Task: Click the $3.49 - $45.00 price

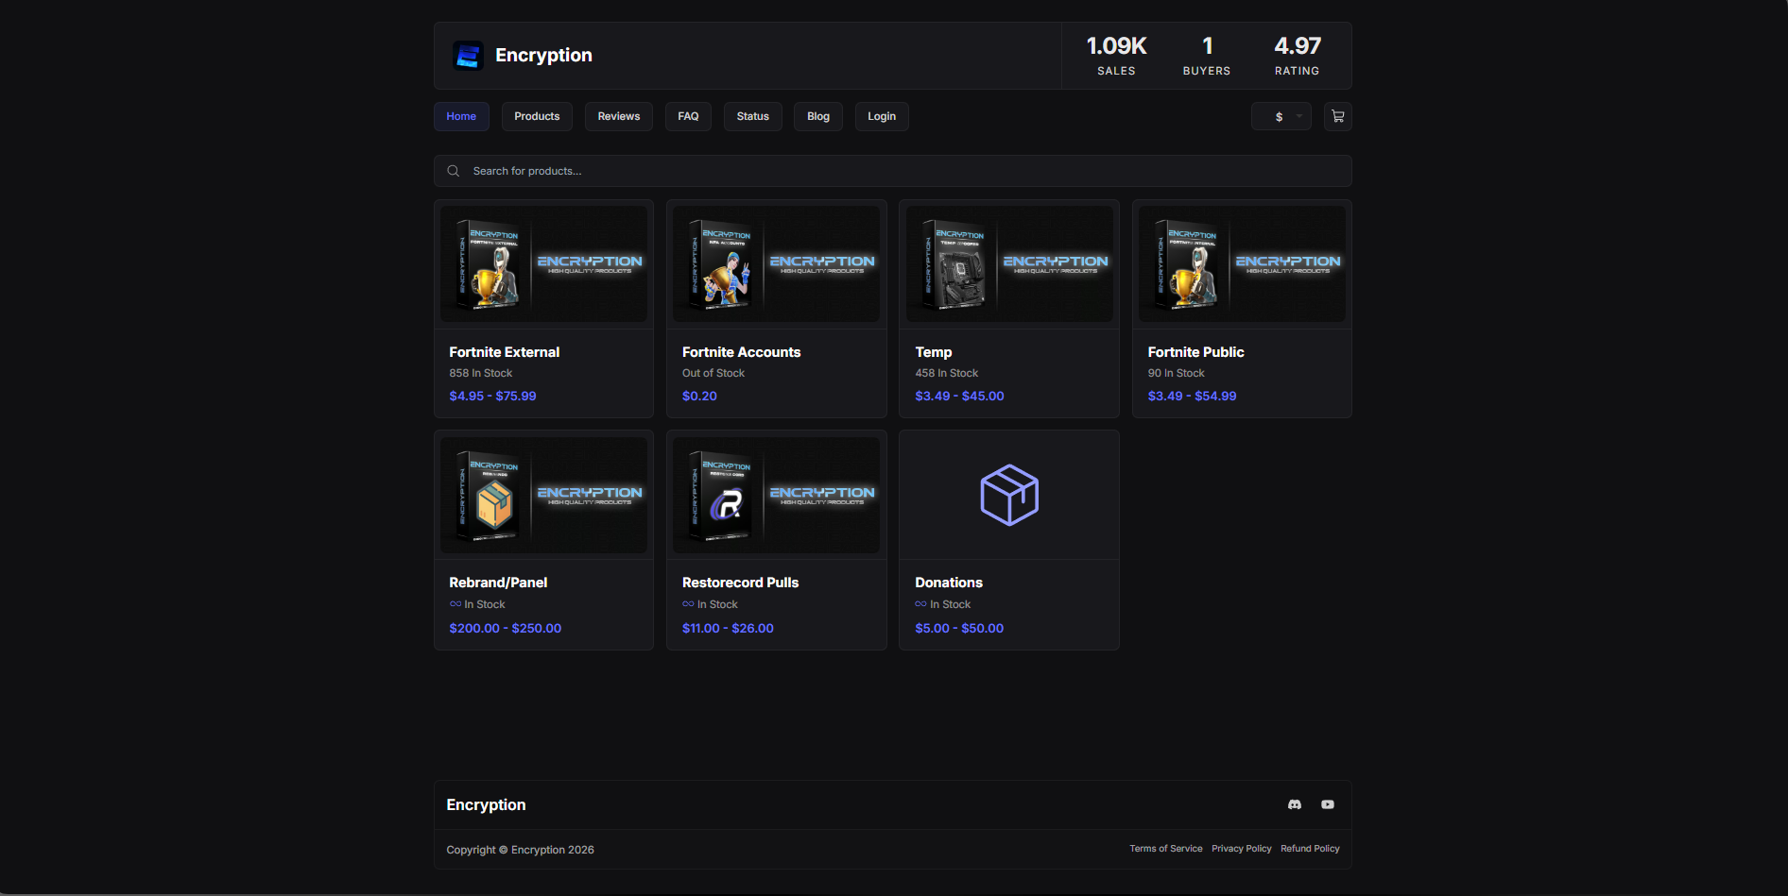Action: 959,396
